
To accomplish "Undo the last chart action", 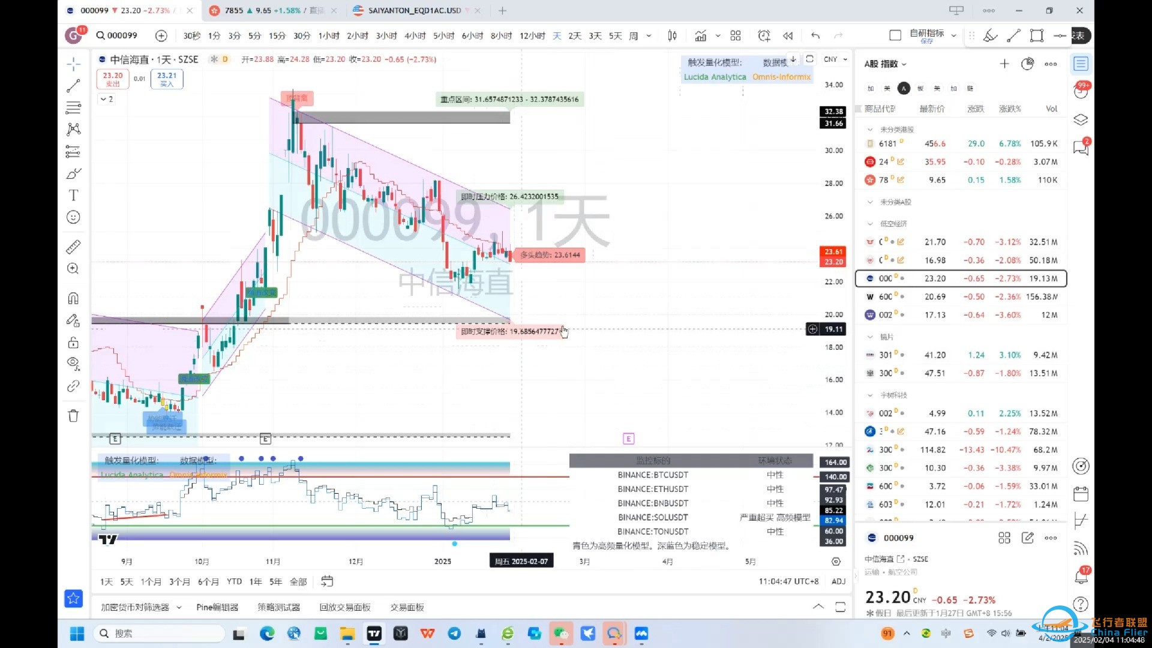I will click(815, 36).
